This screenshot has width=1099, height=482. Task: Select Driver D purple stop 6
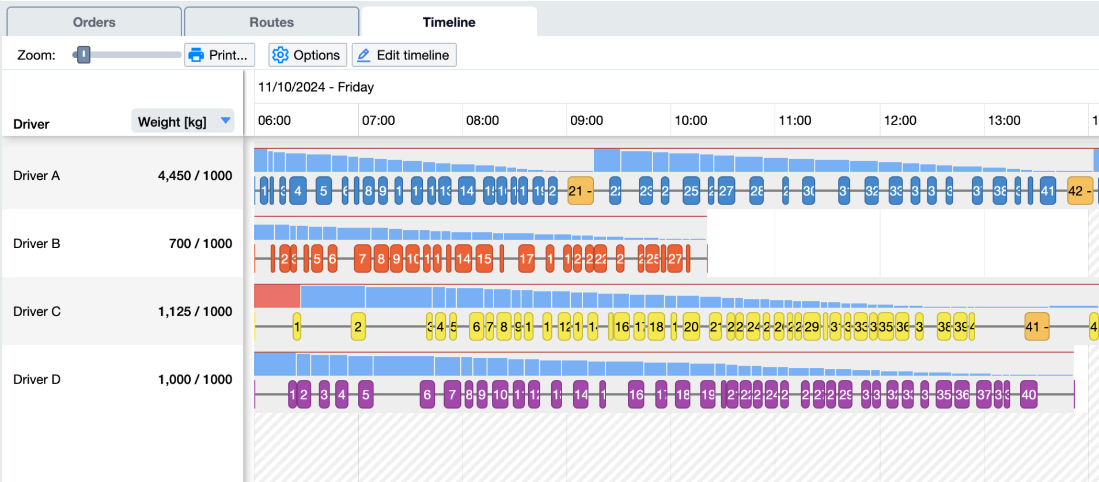[427, 394]
